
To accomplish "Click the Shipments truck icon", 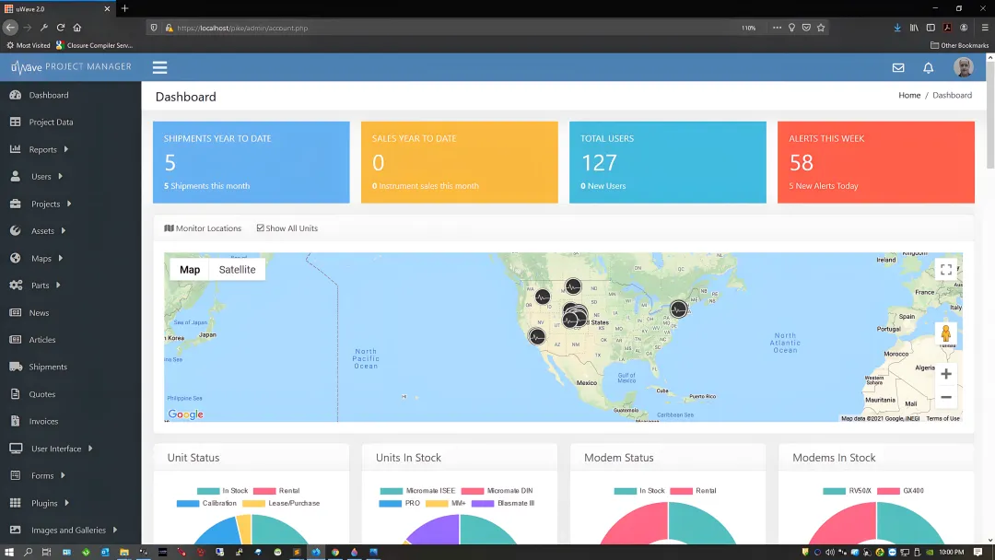I will coord(16,367).
